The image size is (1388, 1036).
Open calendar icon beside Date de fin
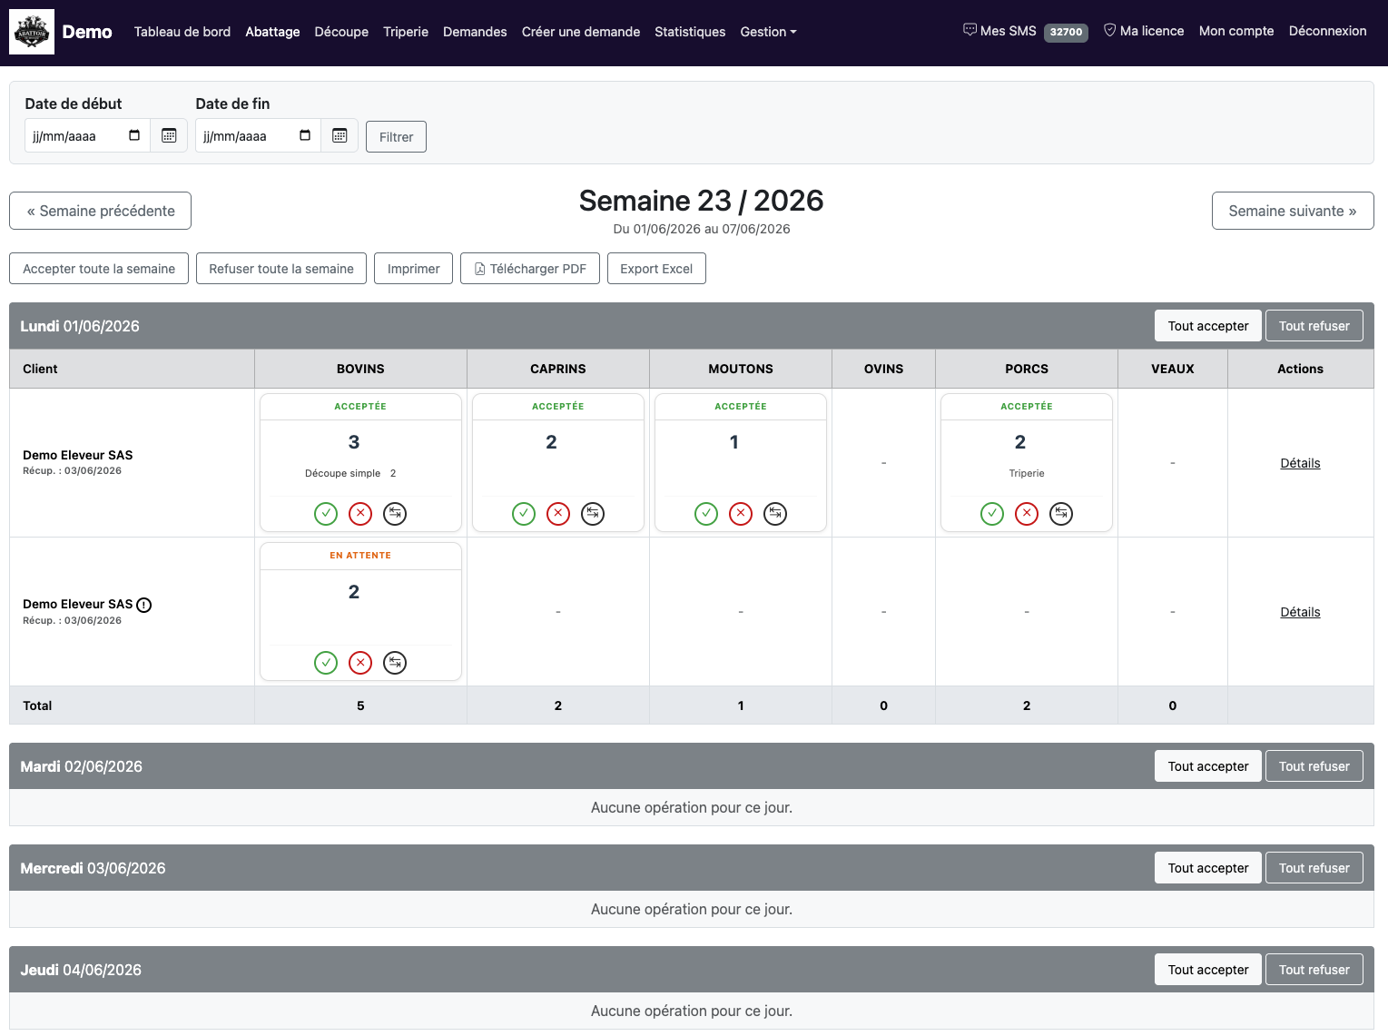click(x=340, y=135)
